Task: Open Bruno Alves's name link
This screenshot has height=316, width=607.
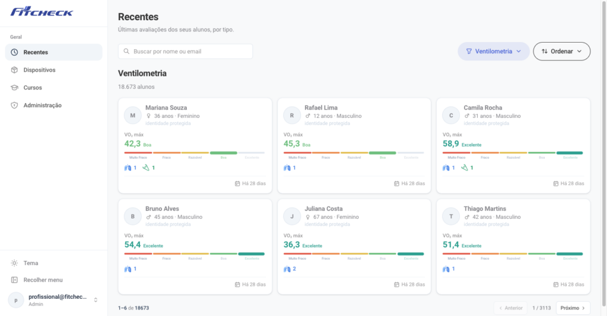Action: tap(162, 209)
